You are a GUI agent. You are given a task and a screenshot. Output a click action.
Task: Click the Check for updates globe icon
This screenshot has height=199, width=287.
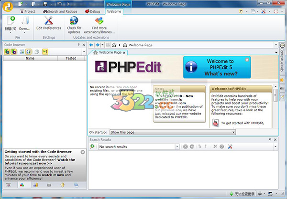(x=74, y=21)
